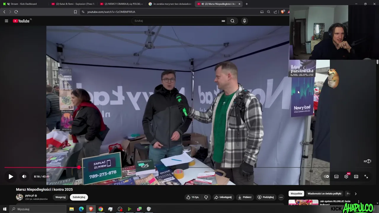379x213 pixels.
Task: Open Microsoft Edge from taskbar
Action: pos(81,209)
